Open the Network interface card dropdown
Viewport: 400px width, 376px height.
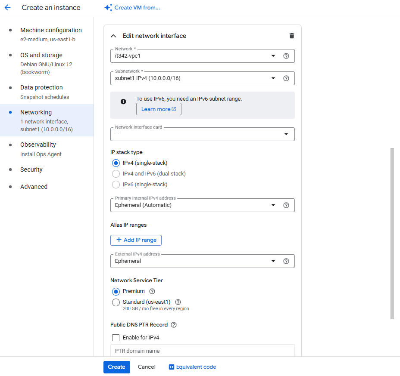point(202,134)
